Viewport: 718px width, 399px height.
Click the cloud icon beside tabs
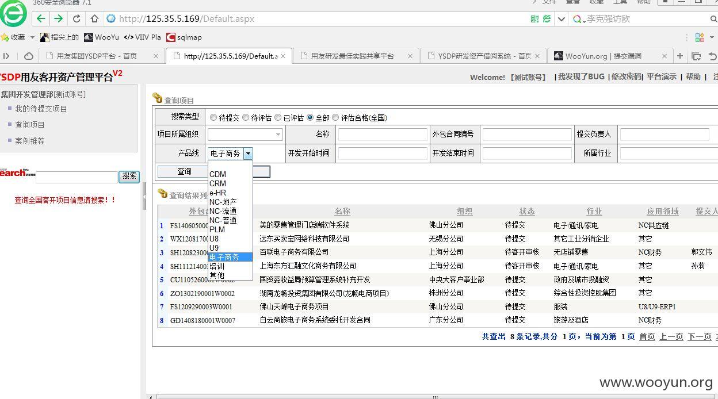click(x=28, y=56)
